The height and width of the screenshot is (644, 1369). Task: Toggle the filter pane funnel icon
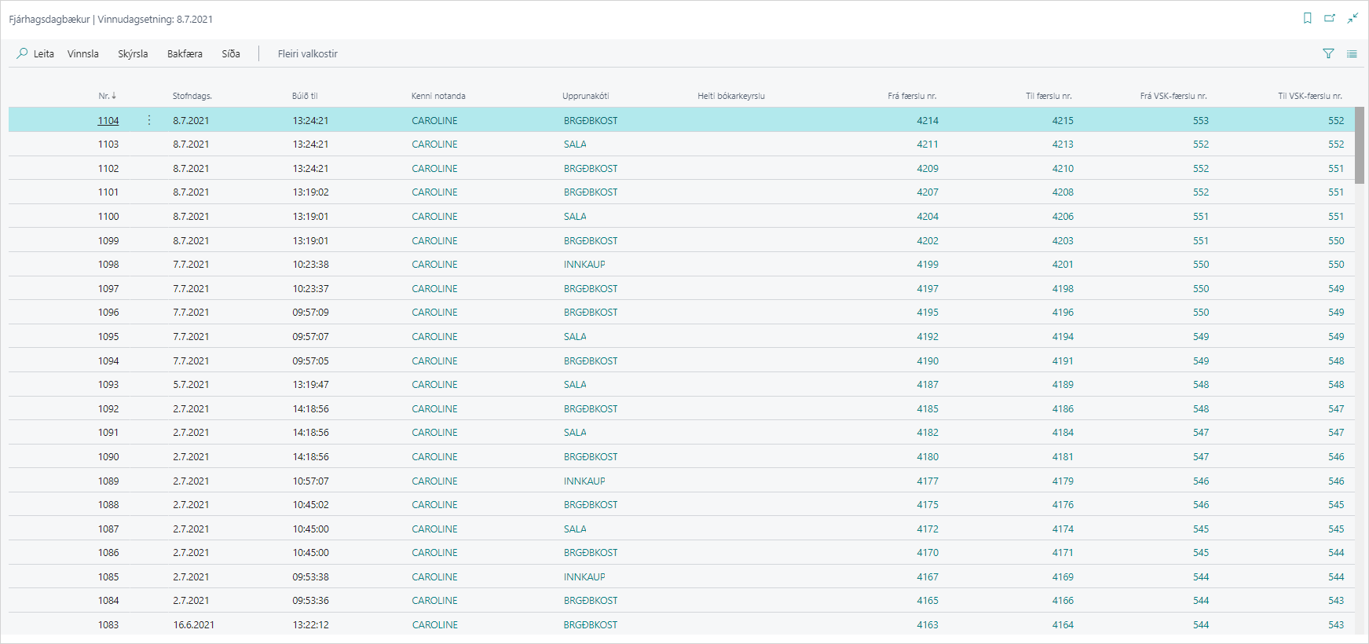(x=1328, y=53)
